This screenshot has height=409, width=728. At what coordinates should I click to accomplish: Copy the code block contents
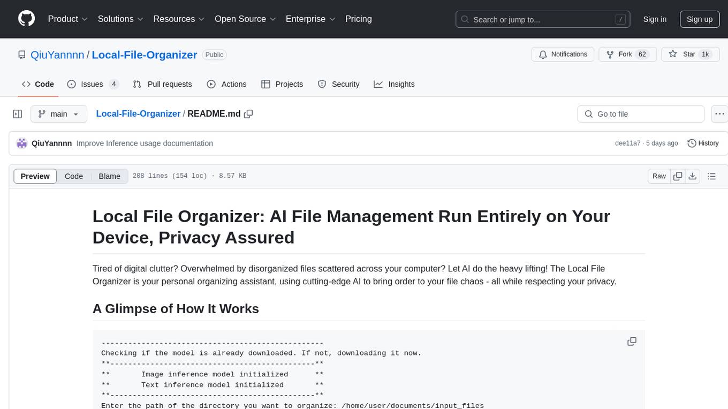pos(632,342)
